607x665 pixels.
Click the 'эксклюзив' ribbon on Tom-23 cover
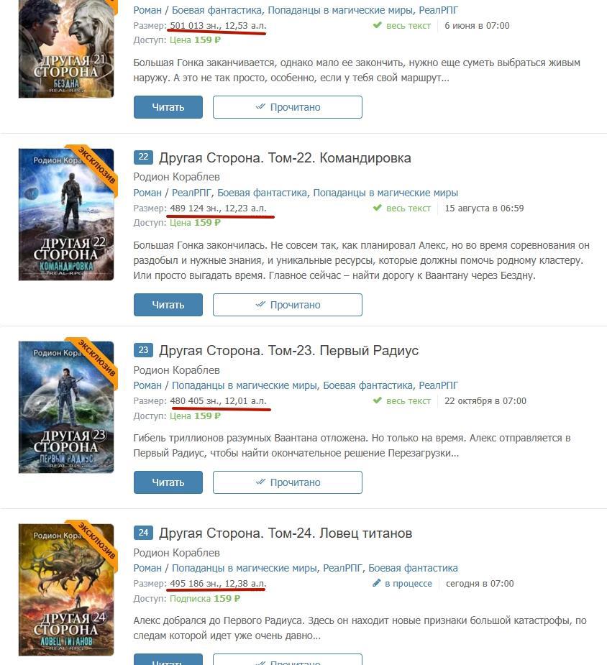[x=96, y=357]
